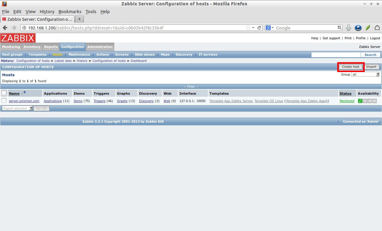Viewport: 382px width, 231px height.
Task: Open Screens submenu
Action: point(122,54)
